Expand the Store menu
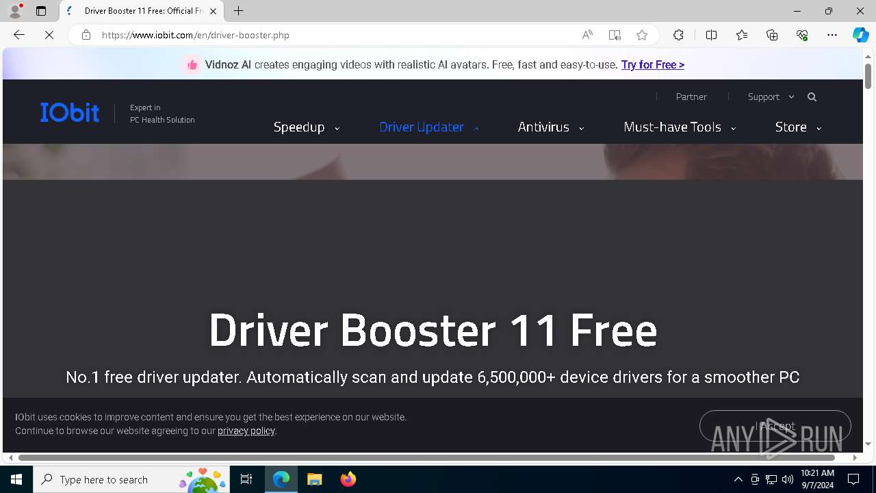The width and height of the screenshot is (876, 493). [797, 127]
